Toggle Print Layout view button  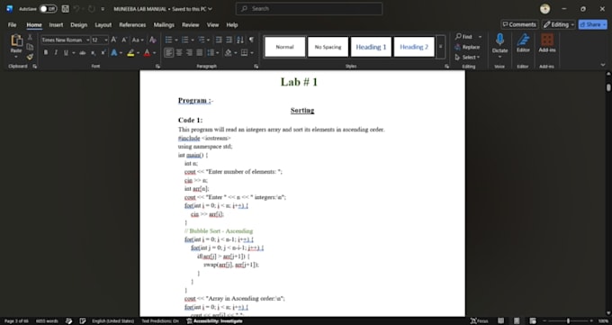(517, 320)
